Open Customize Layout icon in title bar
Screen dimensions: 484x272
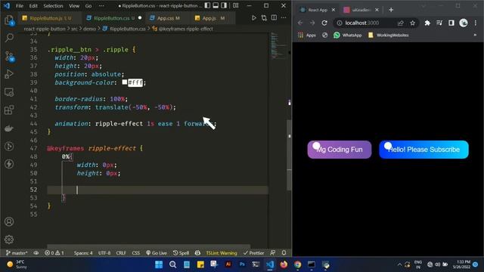click(235, 5)
